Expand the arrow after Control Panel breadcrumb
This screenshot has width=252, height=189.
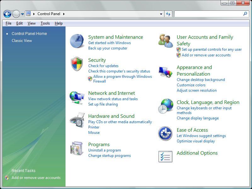coord(64,14)
